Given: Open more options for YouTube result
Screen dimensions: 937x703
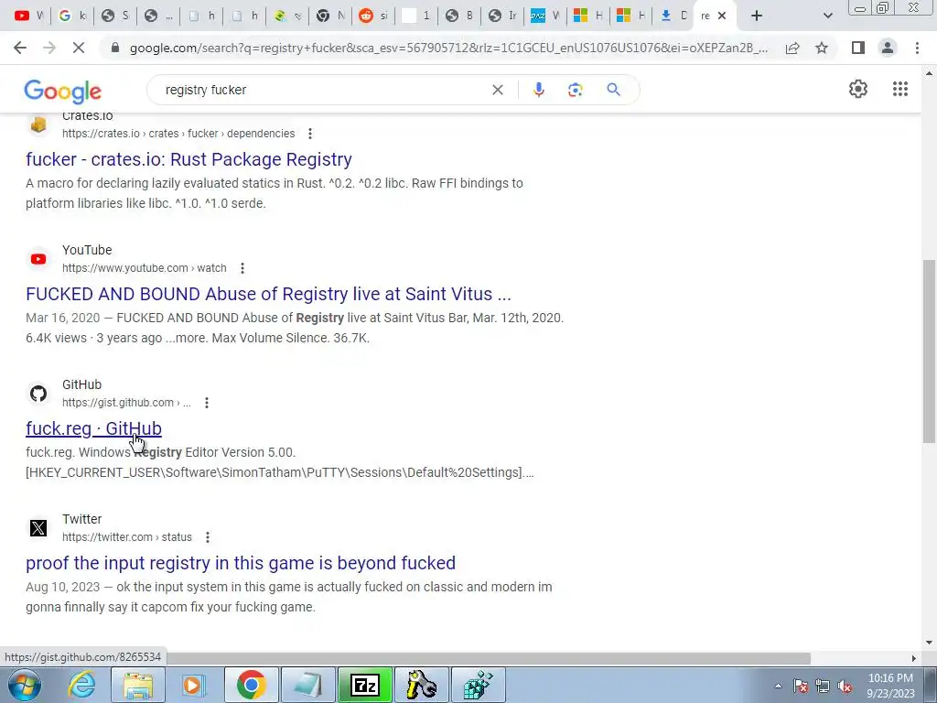Looking at the screenshot, I should [242, 268].
